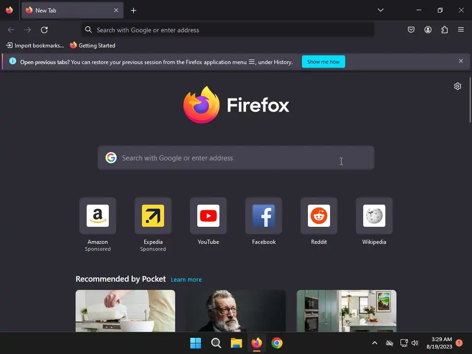Click the Show me how button
Image resolution: width=472 pixels, height=354 pixels.
coord(323,62)
